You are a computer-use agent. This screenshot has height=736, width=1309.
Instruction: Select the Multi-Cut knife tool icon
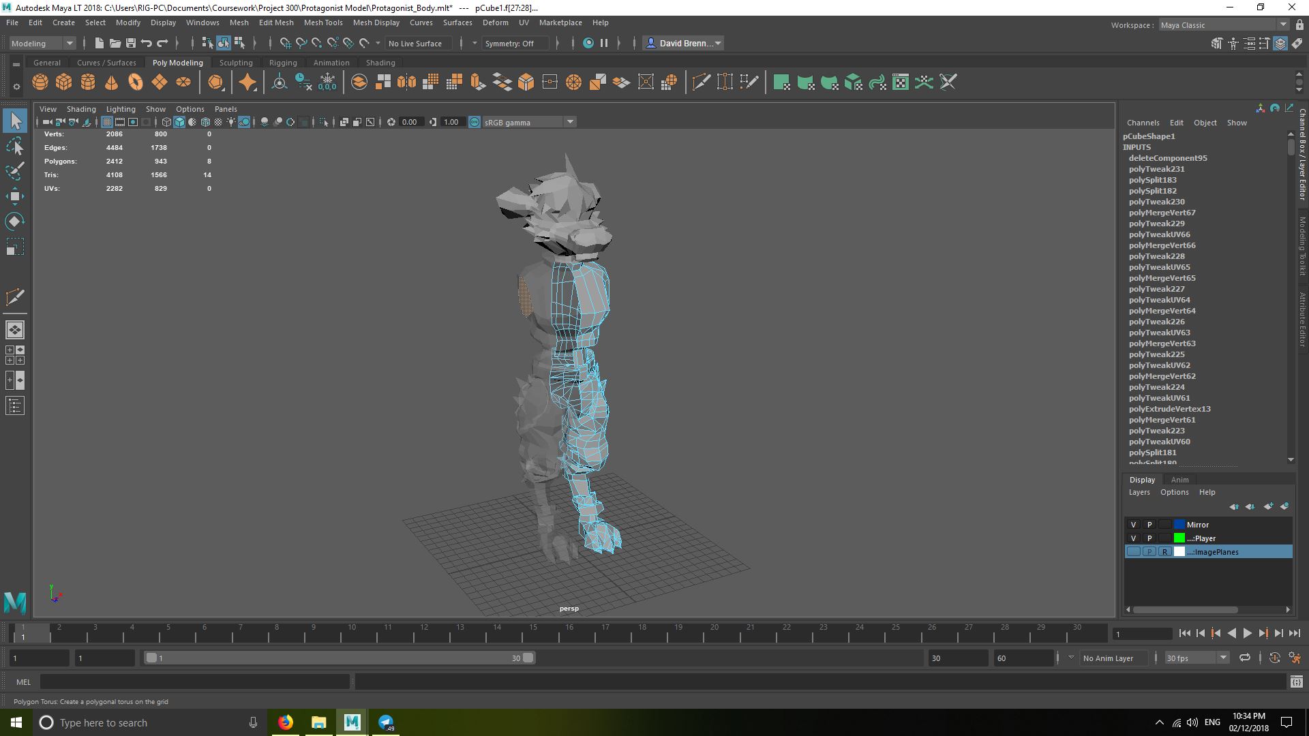(x=701, y=82)
